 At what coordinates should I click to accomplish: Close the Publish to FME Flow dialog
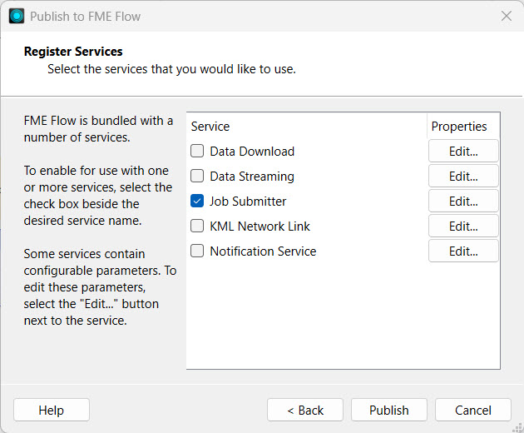[506, 16]
